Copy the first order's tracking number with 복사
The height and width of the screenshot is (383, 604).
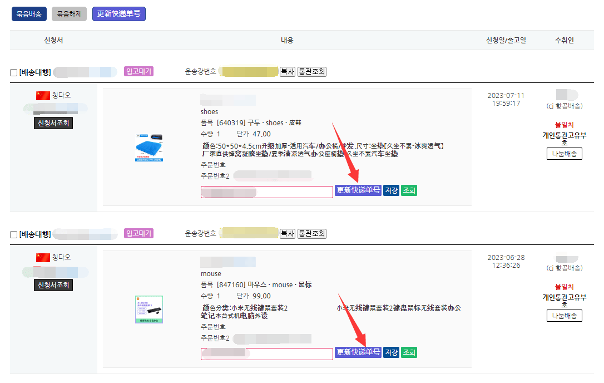[288, 72]
